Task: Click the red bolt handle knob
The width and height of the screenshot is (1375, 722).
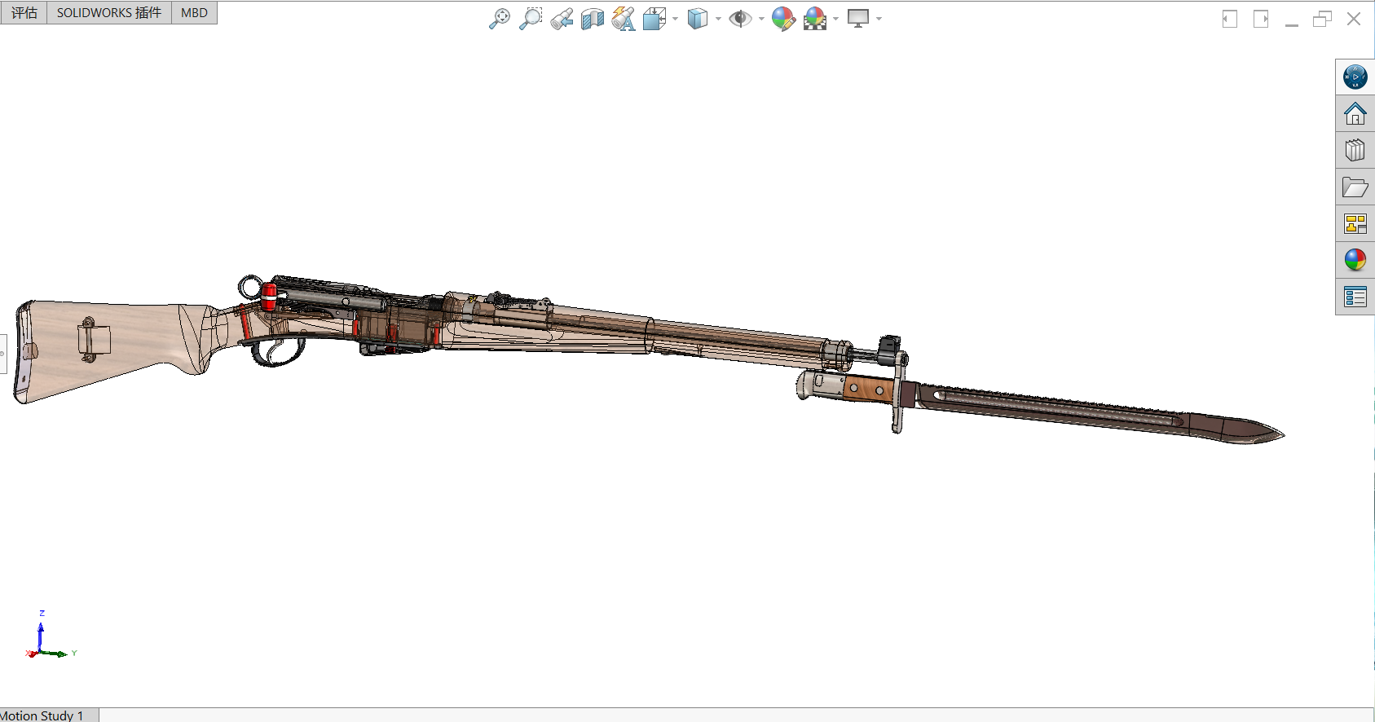Action: click(269, 297)
